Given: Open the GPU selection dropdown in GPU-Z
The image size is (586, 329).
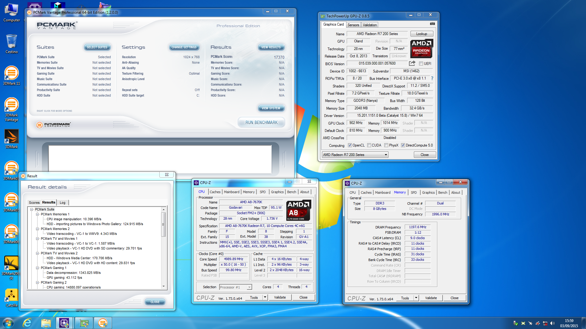Looking at the screenshot, I should 355,155.
